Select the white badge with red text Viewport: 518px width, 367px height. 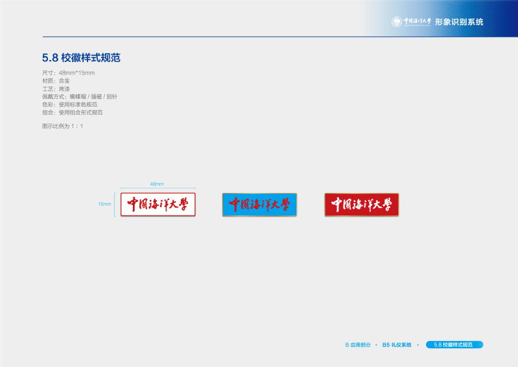pos(158,205)
